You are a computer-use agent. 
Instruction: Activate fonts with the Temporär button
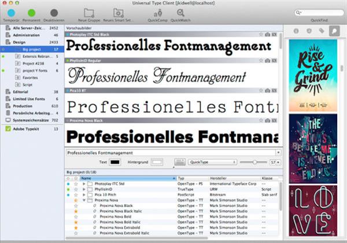pyautogui.click(x=11, y=13)
